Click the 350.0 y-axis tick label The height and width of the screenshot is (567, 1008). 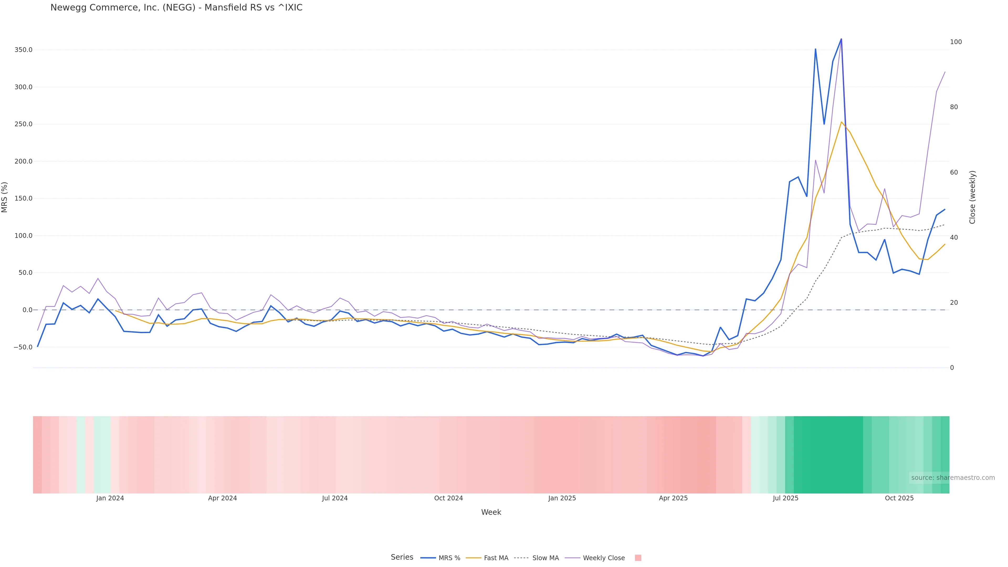tap(23, 50)
